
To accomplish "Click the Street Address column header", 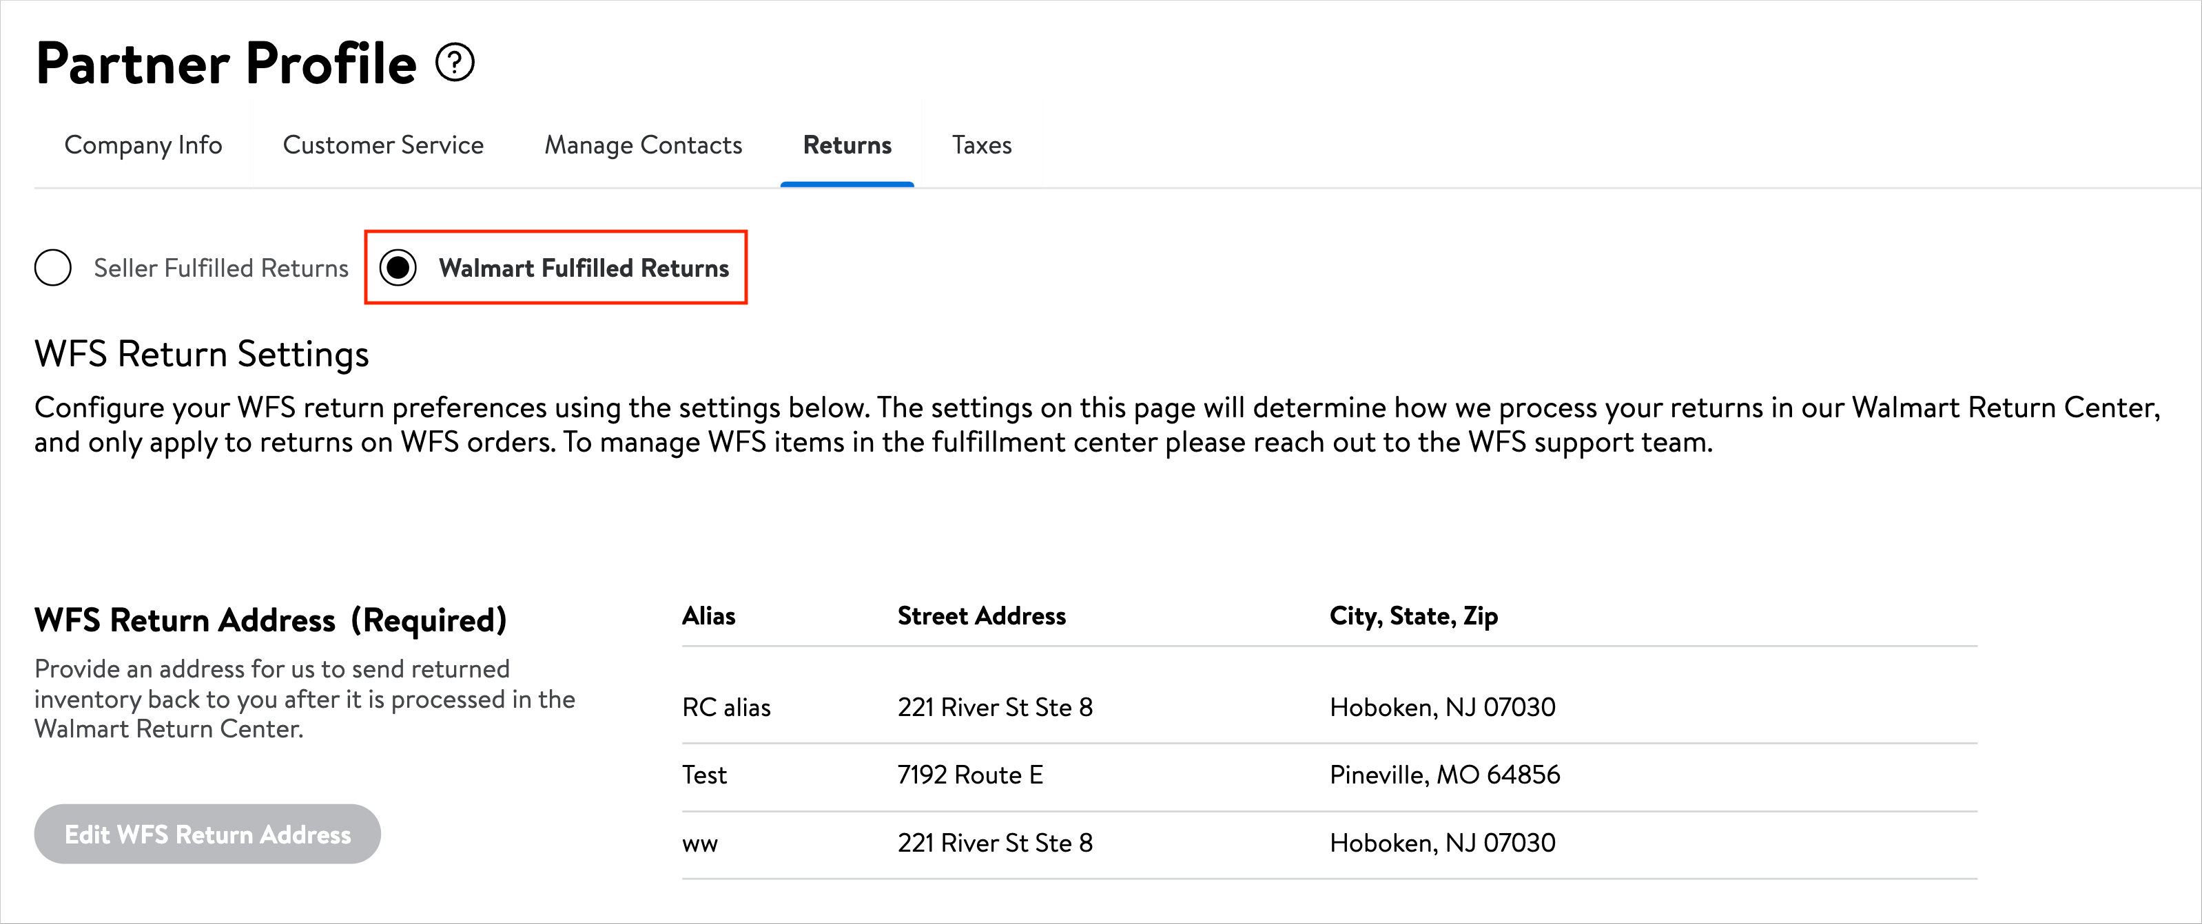I will click(x=981, y=616).
